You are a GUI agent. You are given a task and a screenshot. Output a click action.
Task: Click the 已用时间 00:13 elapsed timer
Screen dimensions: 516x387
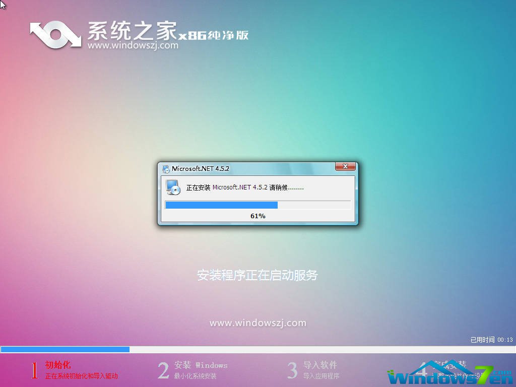[x=490, y=340]
